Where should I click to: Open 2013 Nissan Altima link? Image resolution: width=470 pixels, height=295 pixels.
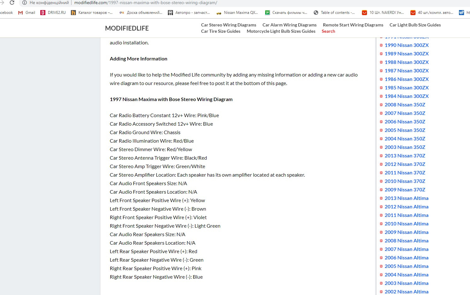click(406, 198)
